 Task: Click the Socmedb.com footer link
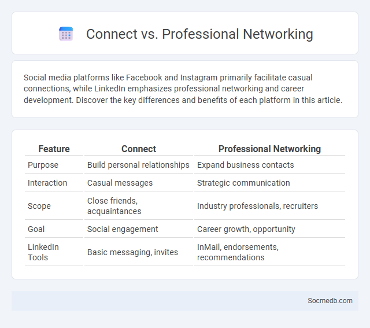point(330,301)
